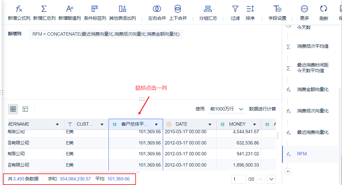Switch to the data grid view icon

point(13,109)
